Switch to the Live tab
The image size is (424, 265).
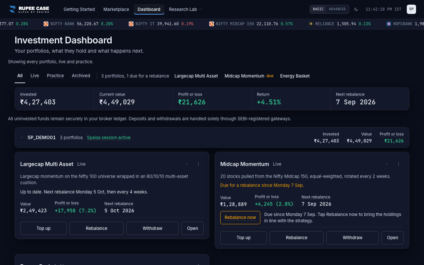(x=35, y=76)
